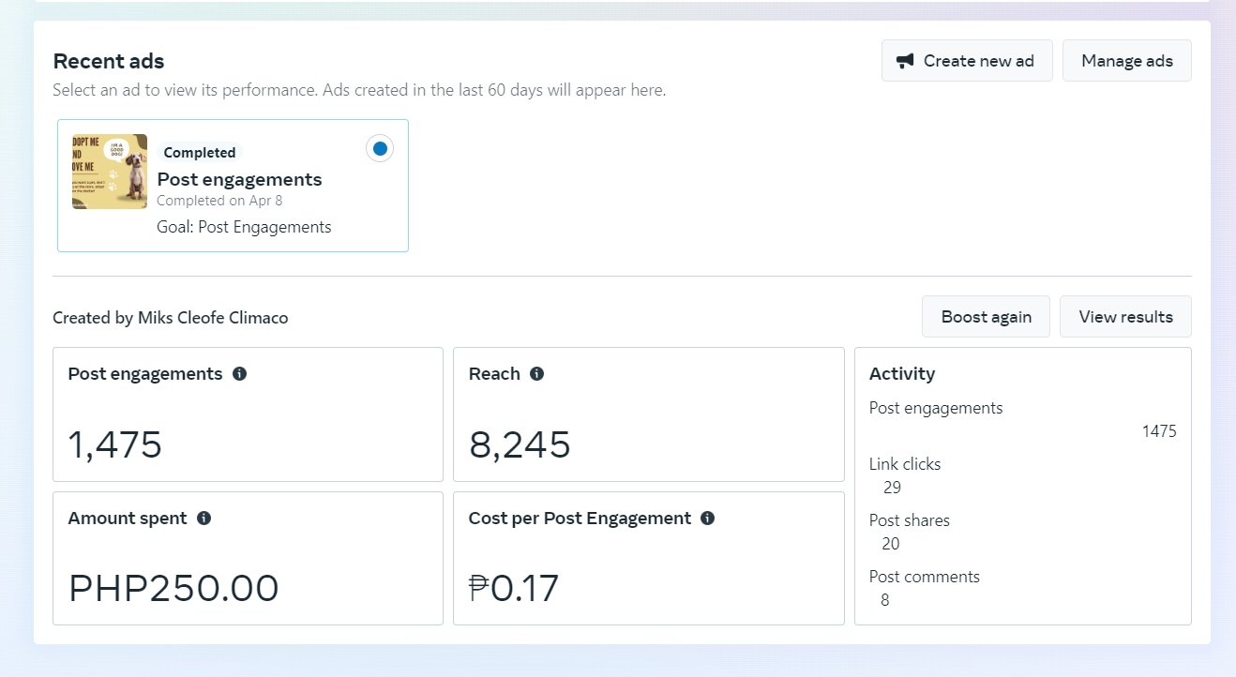Open Manage ads
This screenshot has height=677, width=1236.
tap(1126, 61)
